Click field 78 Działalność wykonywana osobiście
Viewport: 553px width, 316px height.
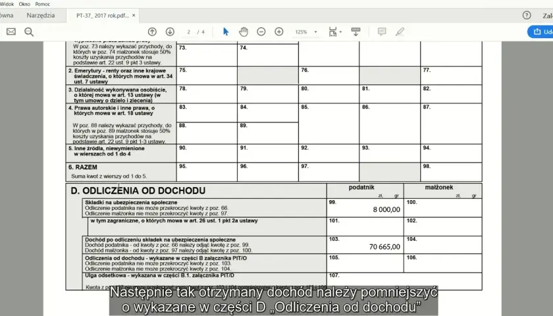click(207, 93)
